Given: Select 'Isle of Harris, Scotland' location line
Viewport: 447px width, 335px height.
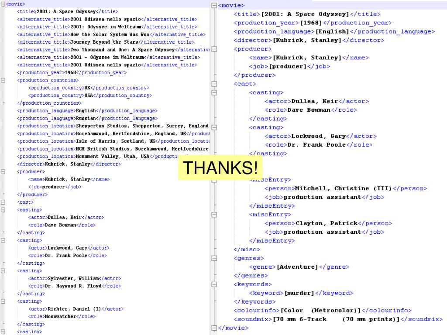Looking at the screenshot, I should point(113,141).
